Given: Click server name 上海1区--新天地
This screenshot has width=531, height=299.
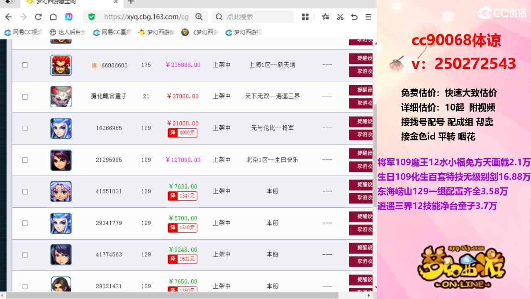Looking at the screenshot, I should (x=272, y=65).
